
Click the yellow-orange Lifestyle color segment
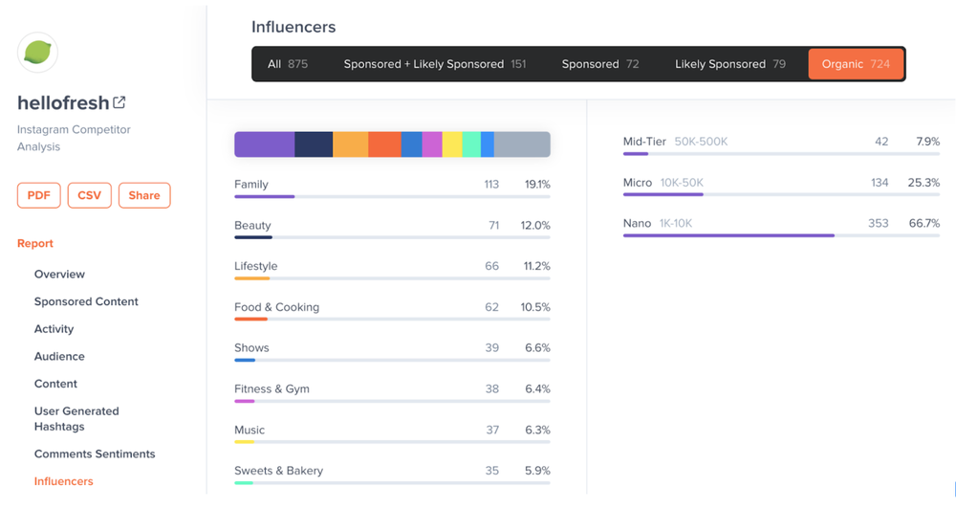tap(351, 144)
